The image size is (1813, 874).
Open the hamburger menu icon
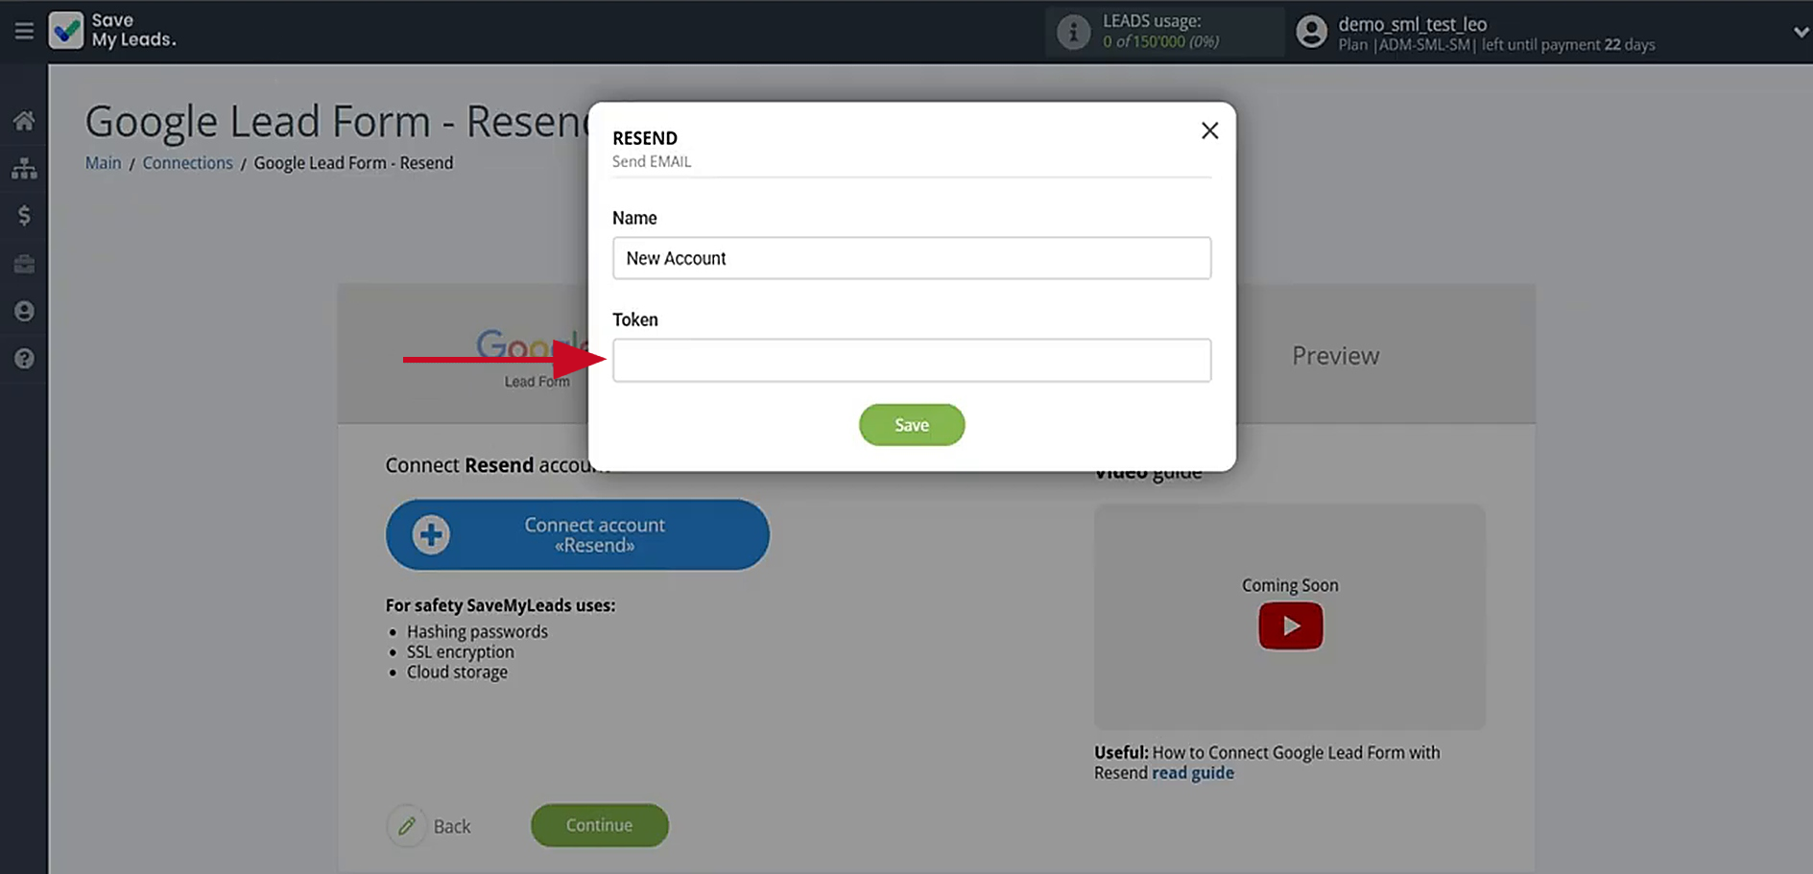click(x=24, y=31)
